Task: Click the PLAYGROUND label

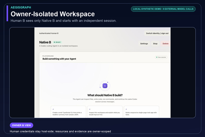Action: pos(48,56)
